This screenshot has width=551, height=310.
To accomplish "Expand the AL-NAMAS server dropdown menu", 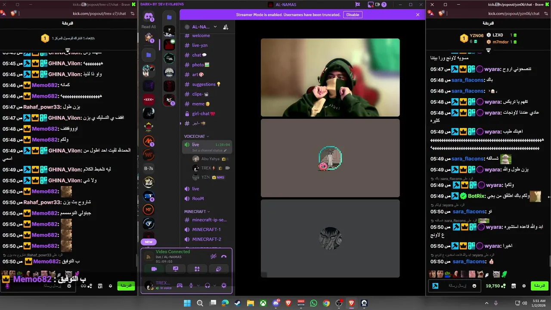I will (215, 27).
